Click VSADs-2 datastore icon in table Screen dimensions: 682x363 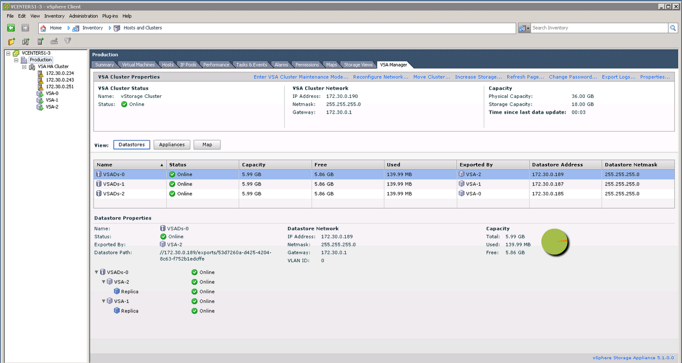(99, 193)
